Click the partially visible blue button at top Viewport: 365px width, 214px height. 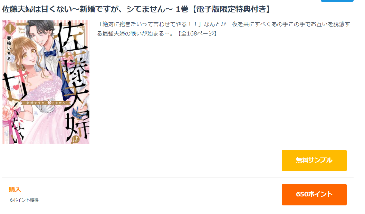tap(337, 1)
